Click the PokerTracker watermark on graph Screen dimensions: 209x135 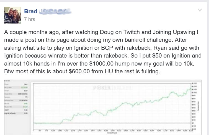coord(113,88)
